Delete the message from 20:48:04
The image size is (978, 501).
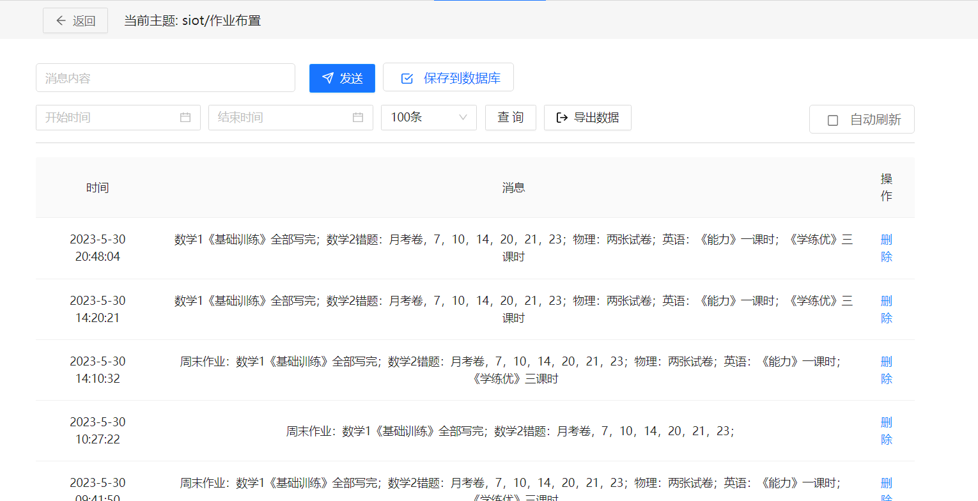(x=887, y=248)
